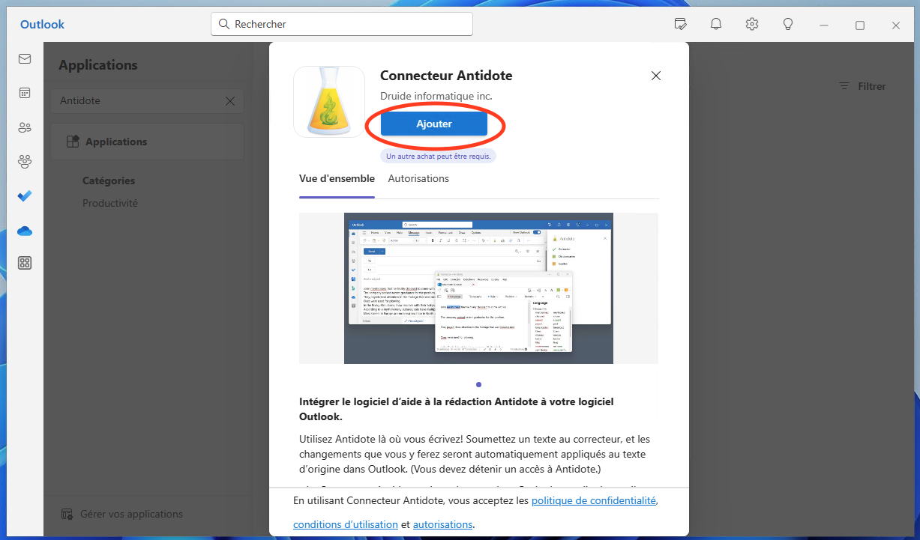Screen dimensions: 920x540
Task: Select the Vue d'ensemble tab
Action: tap(337, 178)
